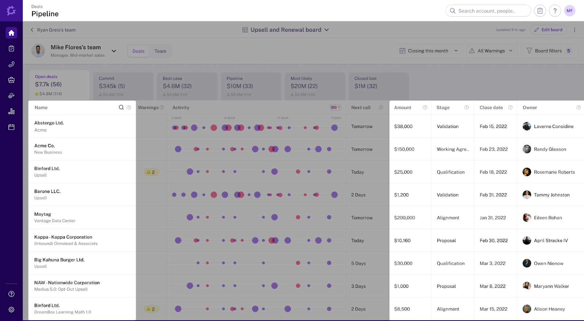Expand Mike Flores's team chevron

(114, 51)
